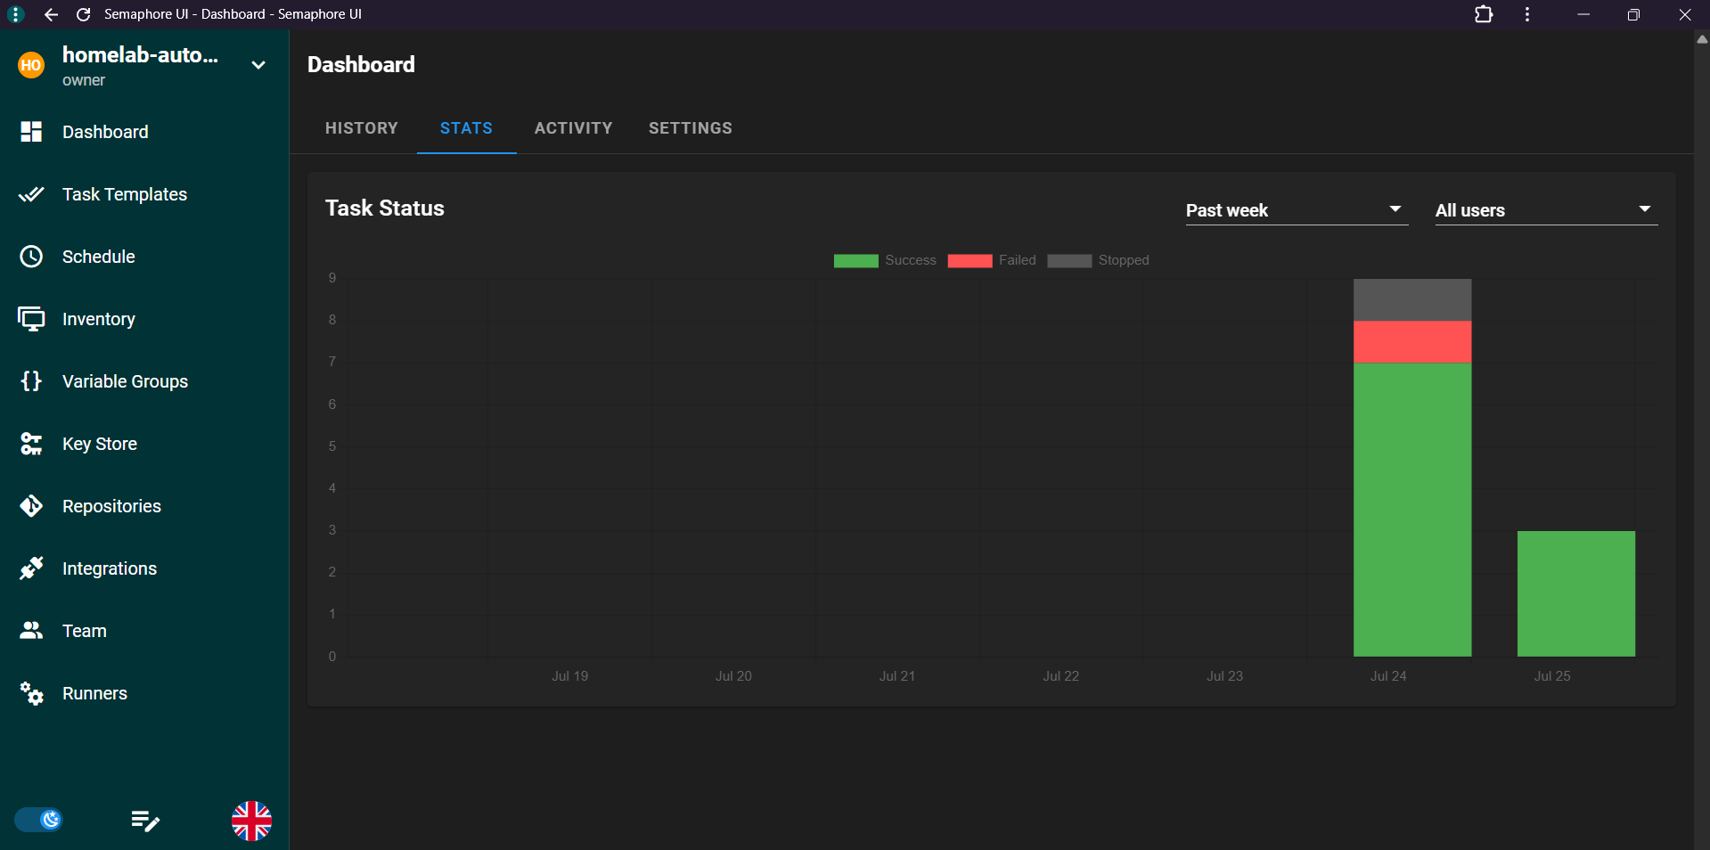Screen dimensions: 1710x850
Task: Reload the page with refresh icon
Action: [x=84, y=14]
